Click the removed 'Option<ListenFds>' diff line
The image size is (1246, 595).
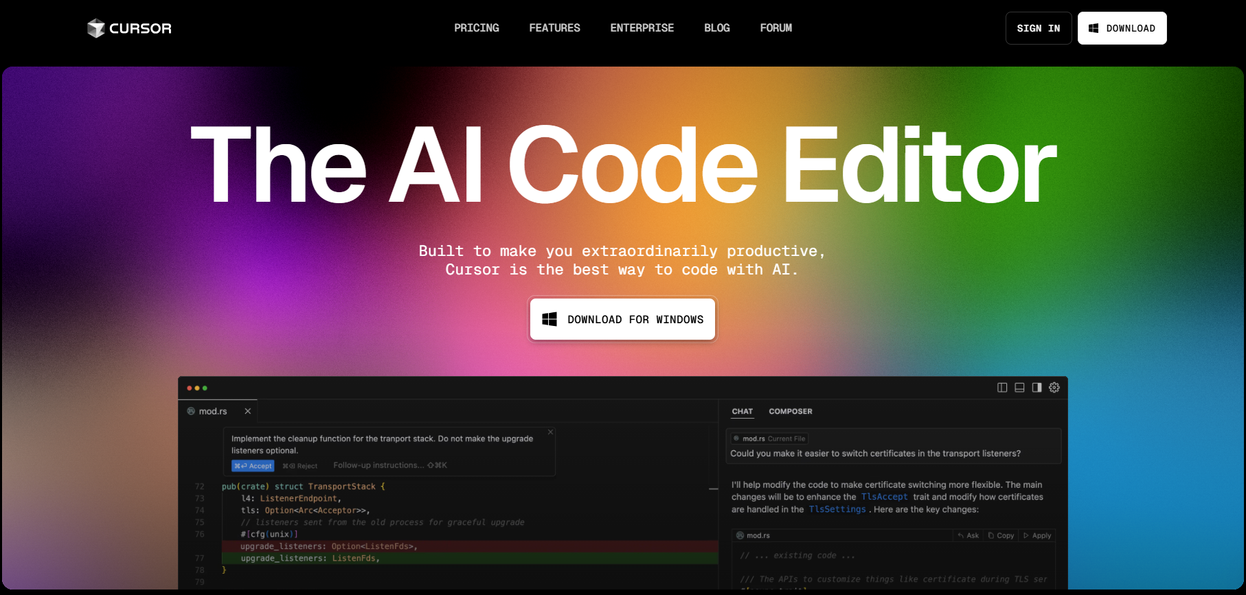tap(470, 546)
